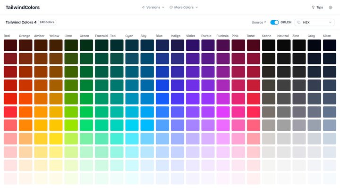The width and height of the screenshot is (340, 188).
Task: Click the 242 Colors badge
Action: [x=47, y=22]
